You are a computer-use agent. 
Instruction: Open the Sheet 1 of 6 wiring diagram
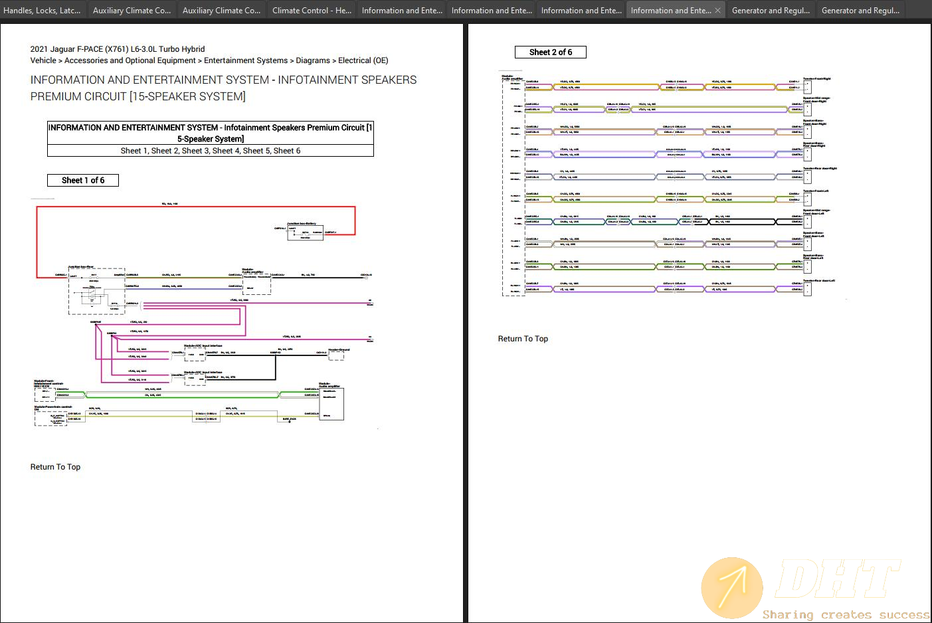[x=206, y=312]
